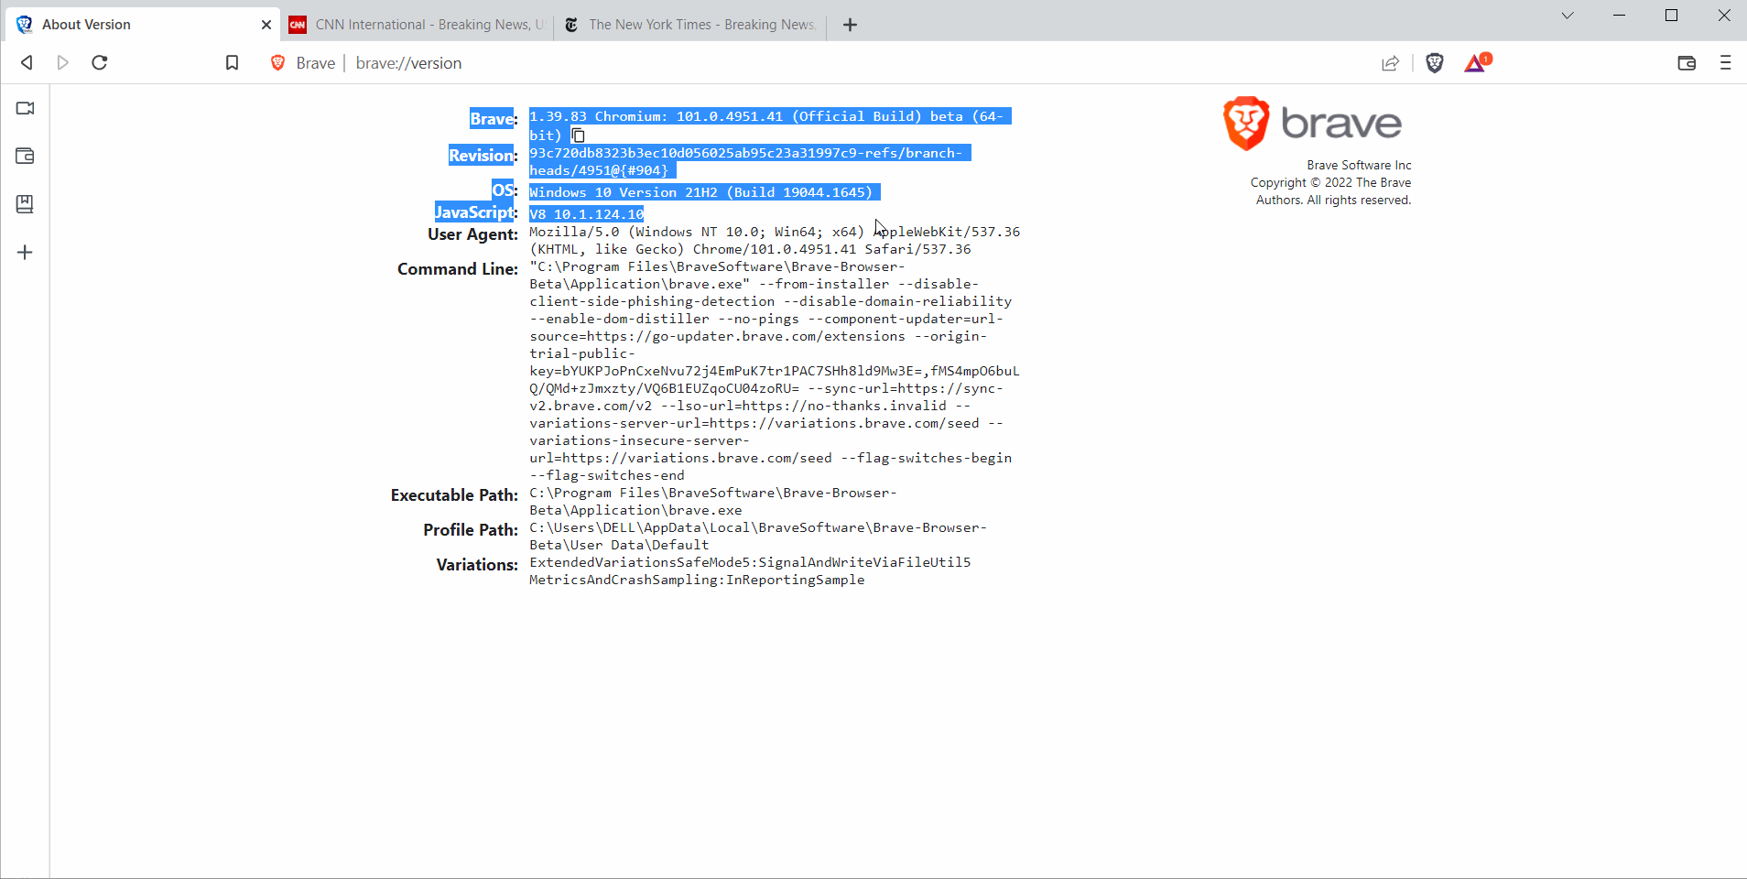Click the 'OS:' label
Image resolution: width=1747 pixels, height=879 pixels.
pos(505,190)
